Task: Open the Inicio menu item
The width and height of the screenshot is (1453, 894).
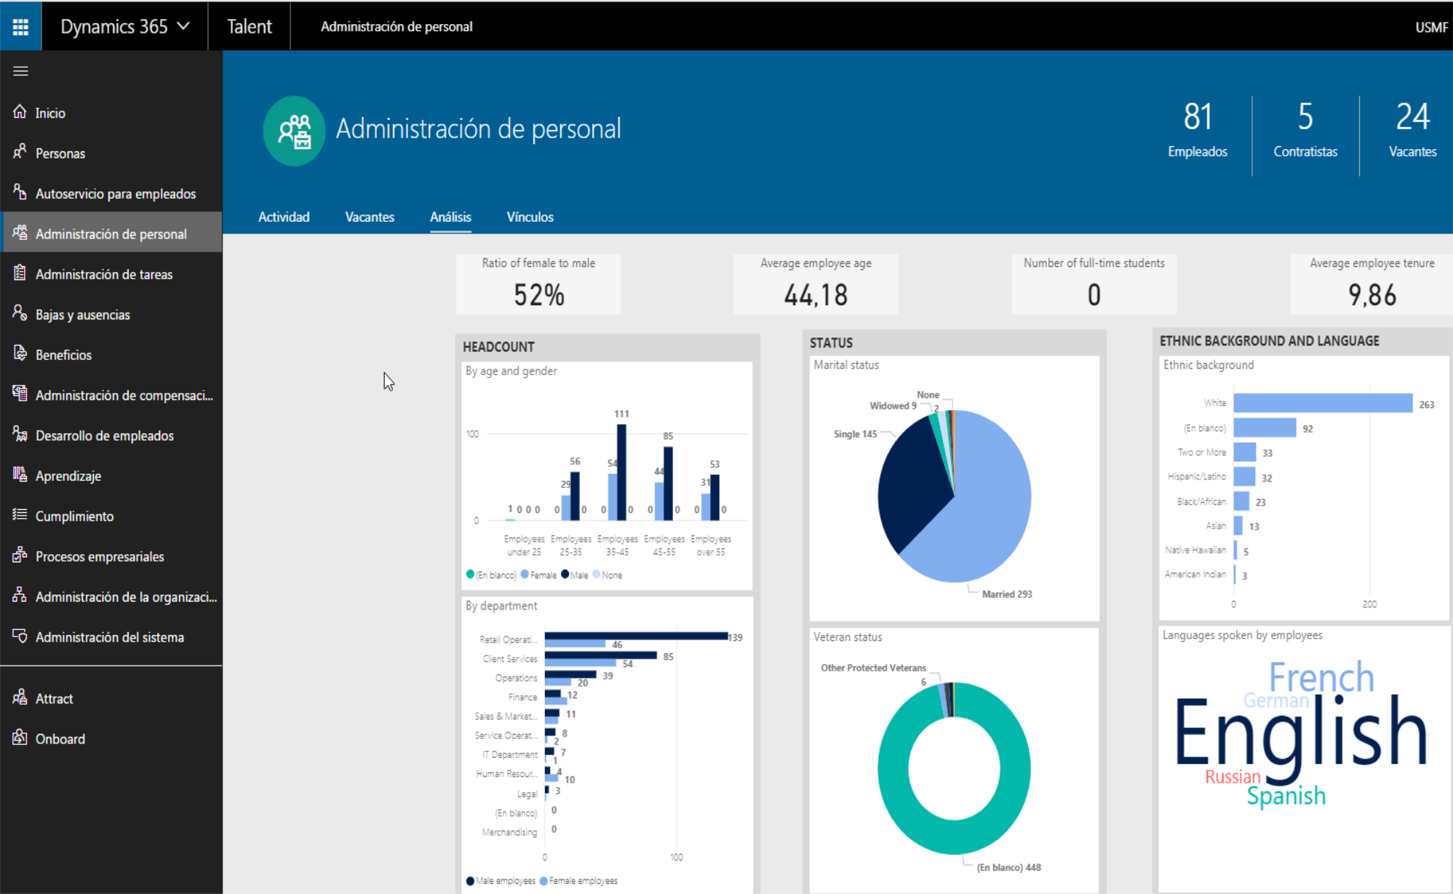Action: coord(111,113)
